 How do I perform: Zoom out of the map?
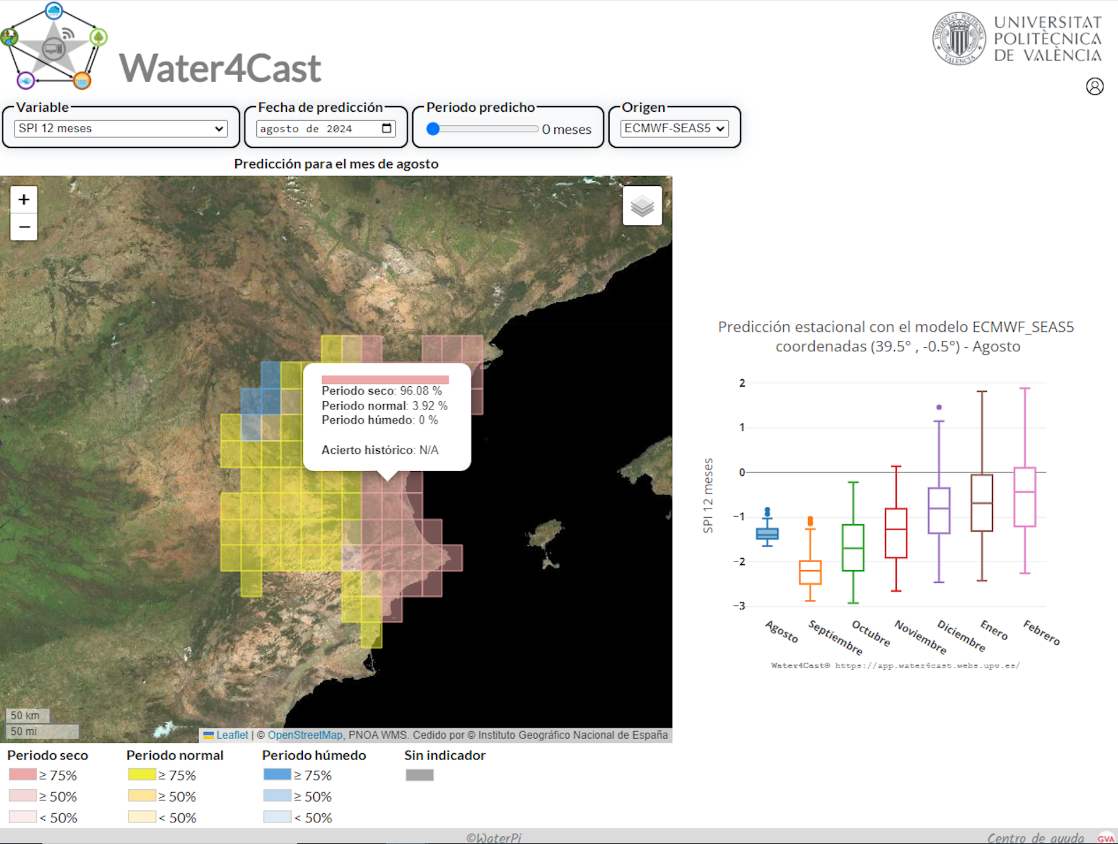(24, 227)
